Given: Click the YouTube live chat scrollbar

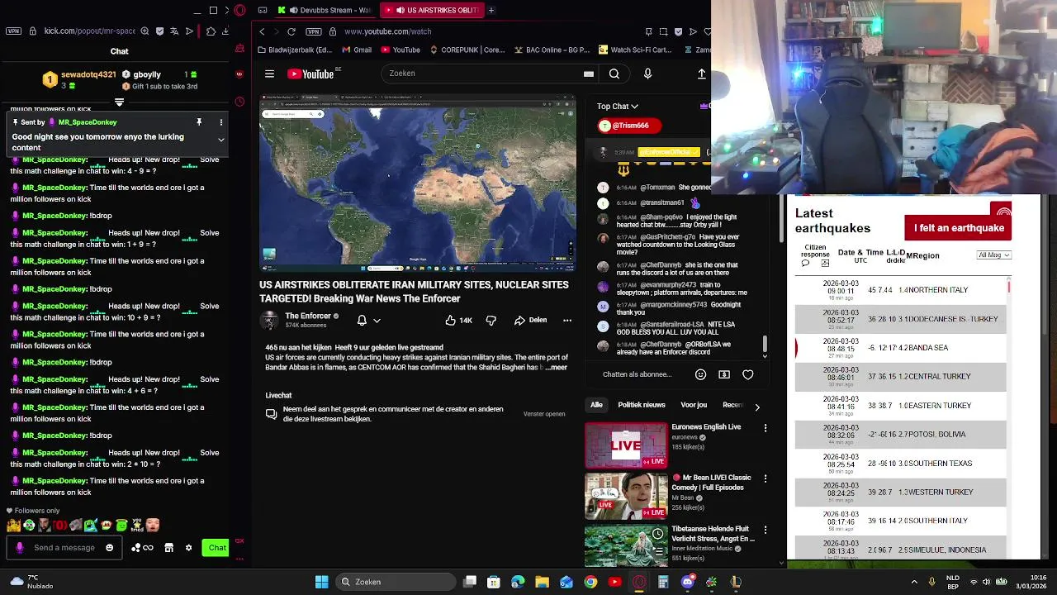Looking at the screenshot, I should (x=765, y=344).
